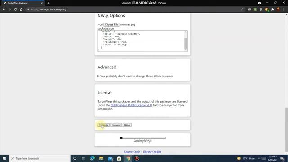
Task: Open Microsoft Store from the taskbar
Action: click(119, 158)
